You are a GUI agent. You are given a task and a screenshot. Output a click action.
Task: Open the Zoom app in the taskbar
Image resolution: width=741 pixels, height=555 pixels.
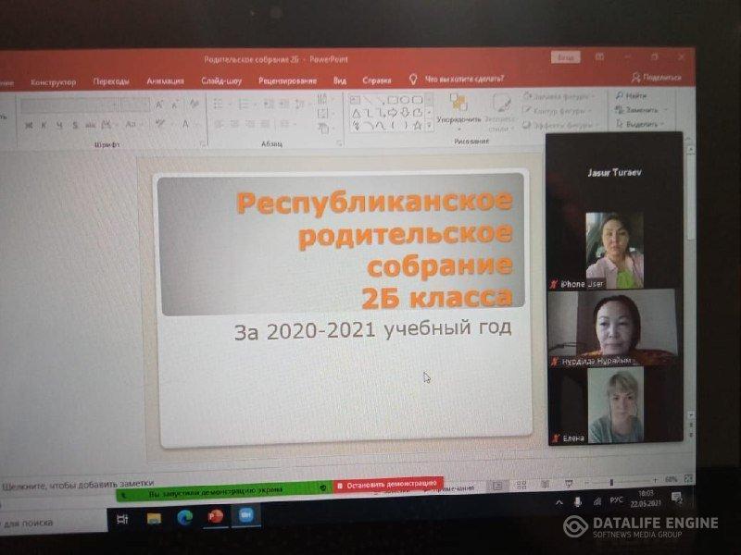[x=246, y=516]
